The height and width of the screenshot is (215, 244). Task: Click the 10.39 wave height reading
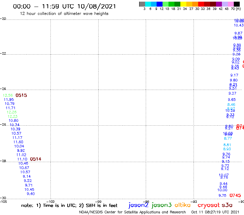[15, 129]
